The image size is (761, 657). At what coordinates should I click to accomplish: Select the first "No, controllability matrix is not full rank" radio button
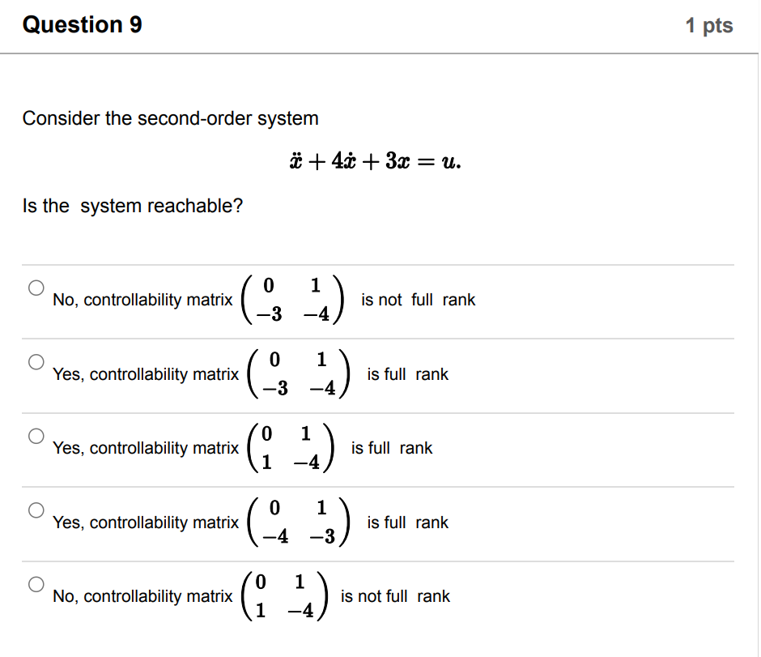tap(36, 287)
